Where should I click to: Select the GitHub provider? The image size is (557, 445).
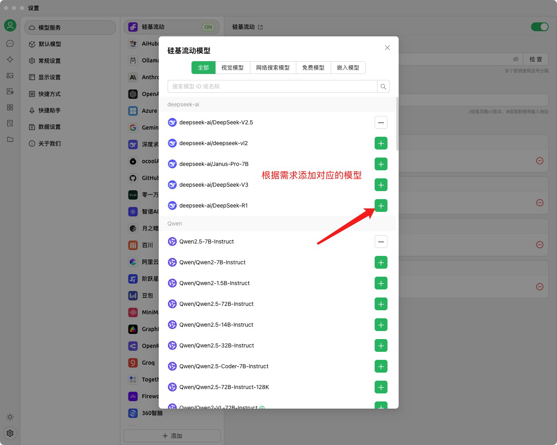(x=142, y=178)
